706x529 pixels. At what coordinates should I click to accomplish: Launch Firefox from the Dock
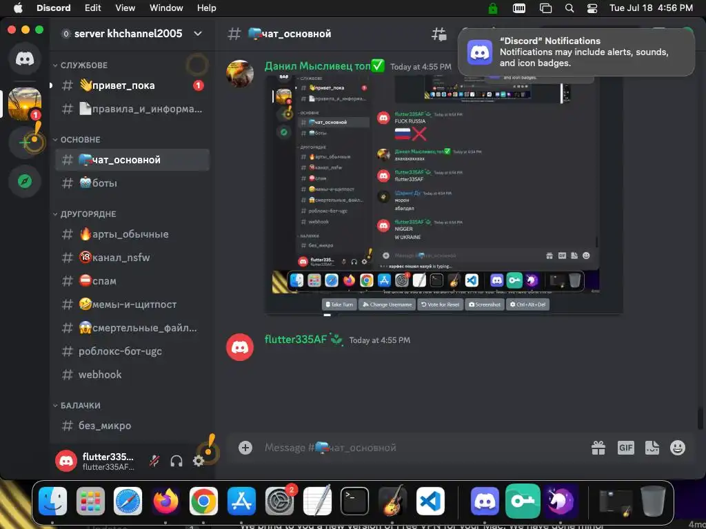click(165, 501)
